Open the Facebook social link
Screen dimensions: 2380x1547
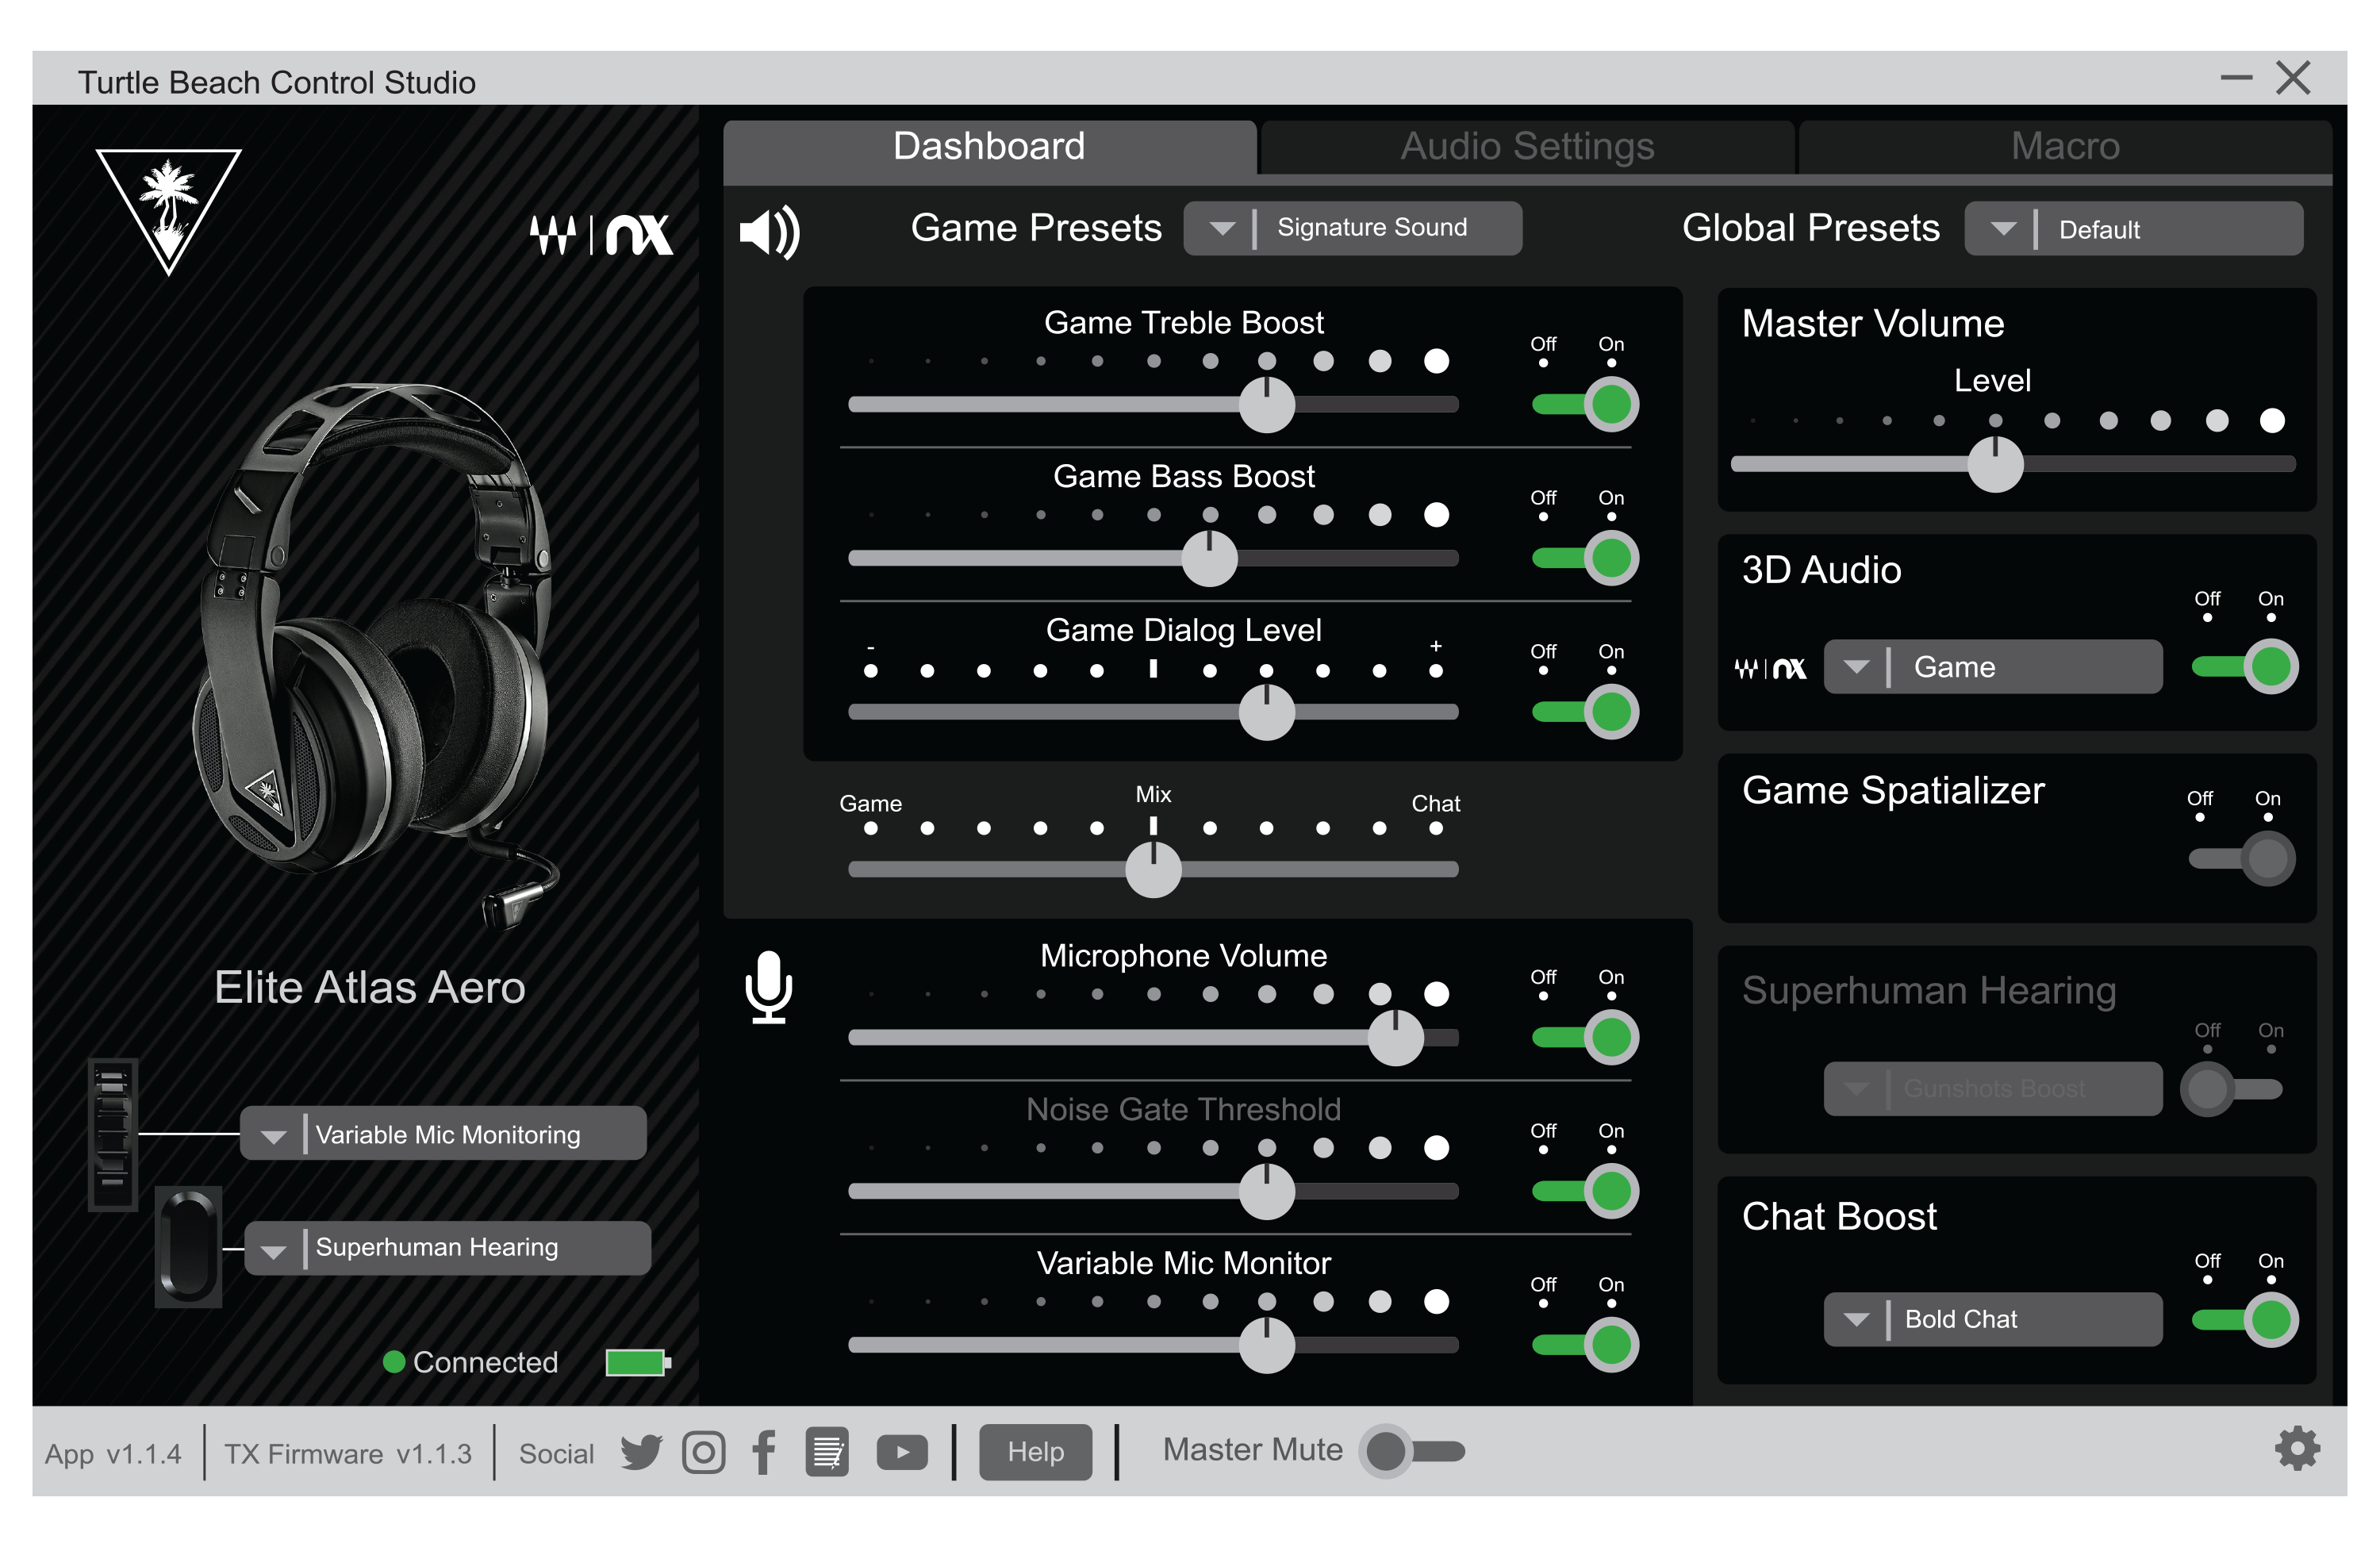click(764, 1452)
